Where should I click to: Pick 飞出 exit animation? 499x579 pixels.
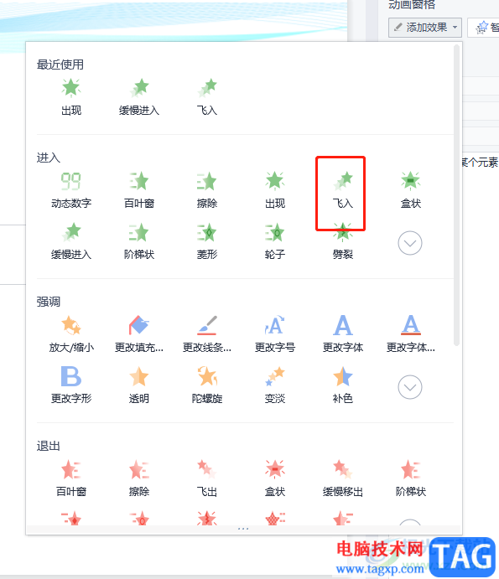[x=207, y=478]
